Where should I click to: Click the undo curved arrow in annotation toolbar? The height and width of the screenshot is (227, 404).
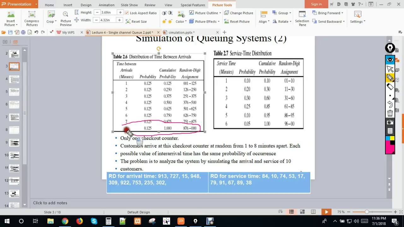click(390, 104)
